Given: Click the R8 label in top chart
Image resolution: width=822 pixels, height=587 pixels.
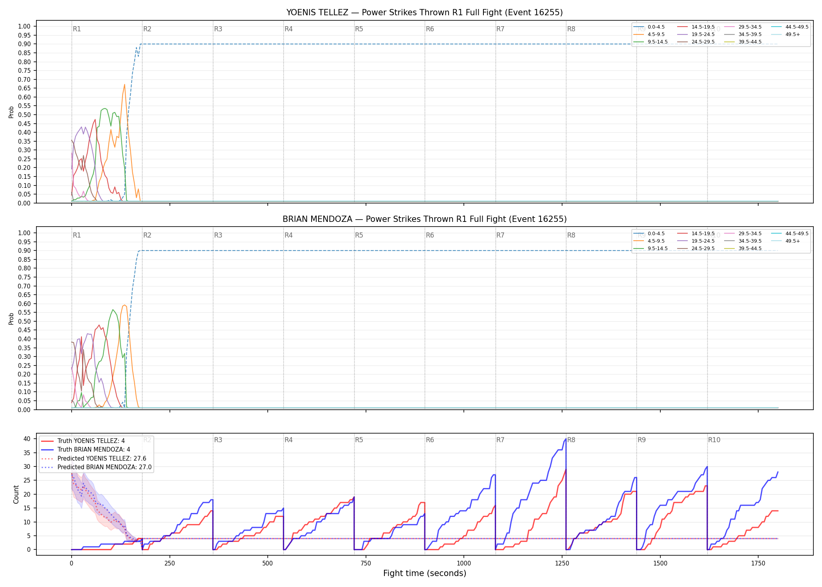Looking at the screenshot, I should point(571,29).
